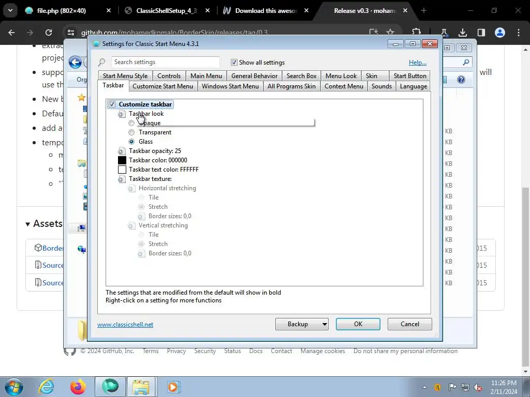
Task: Click the gear icon next to Taskbar texture
Action: coord(122,179)
